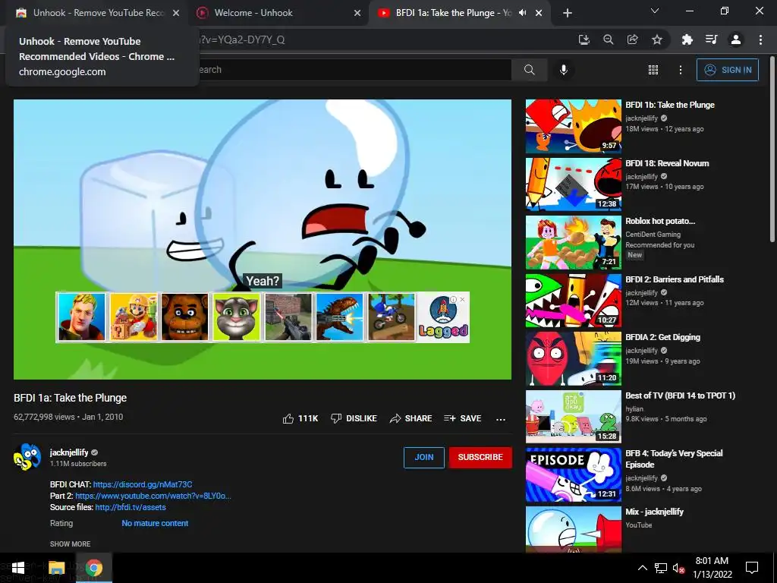Image resolution: width=777 pixels, height=583 pixels.
Task: Open the bfdi.tv/assets source link
Action: [x=131, y=507]
